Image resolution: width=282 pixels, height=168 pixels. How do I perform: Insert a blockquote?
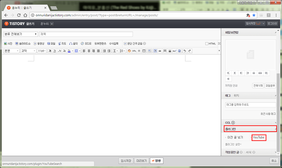coord(160,51)
